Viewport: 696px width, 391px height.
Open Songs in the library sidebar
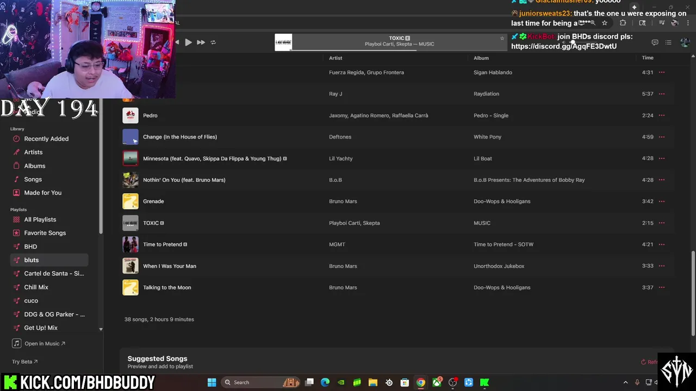click(33, 179)
